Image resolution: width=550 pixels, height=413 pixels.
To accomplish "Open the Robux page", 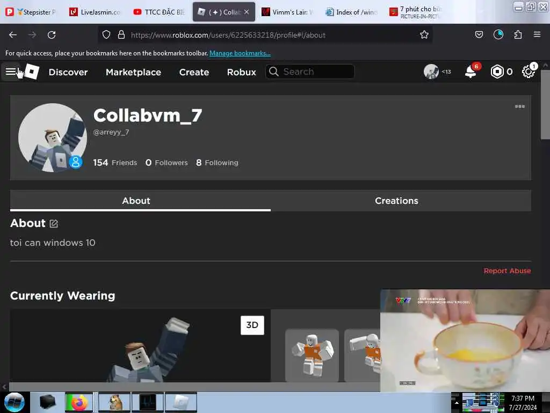I will click(x=241, y=72).
